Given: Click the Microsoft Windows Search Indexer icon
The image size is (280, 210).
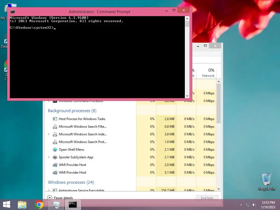Looking at the screenshot, I should point(55,134).
